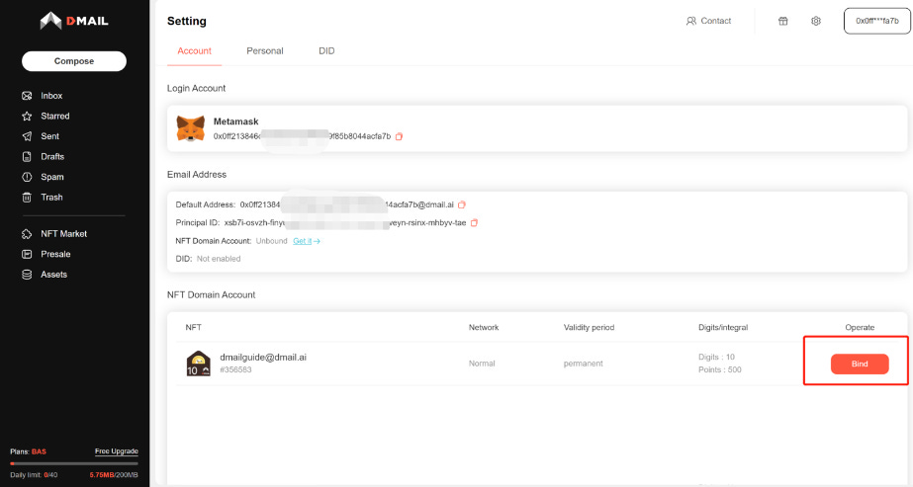Click the Presale icon
Viewport: 913px width, 487px height.
[27, 254]
